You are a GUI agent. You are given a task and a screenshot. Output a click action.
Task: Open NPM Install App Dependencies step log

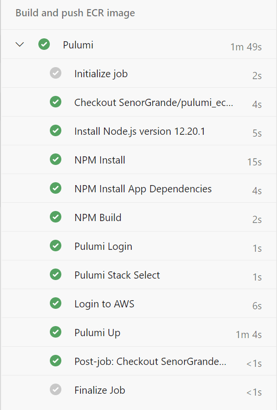pyautogui.click(x=139, y=188)
